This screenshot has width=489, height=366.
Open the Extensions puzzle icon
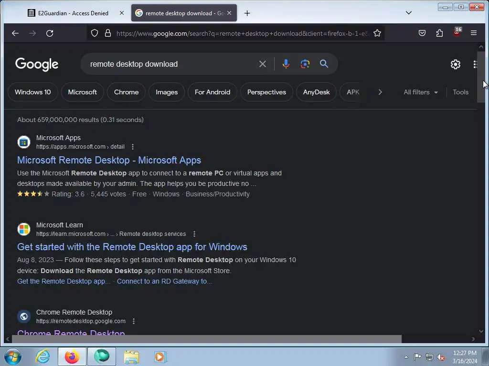point(439,33)
